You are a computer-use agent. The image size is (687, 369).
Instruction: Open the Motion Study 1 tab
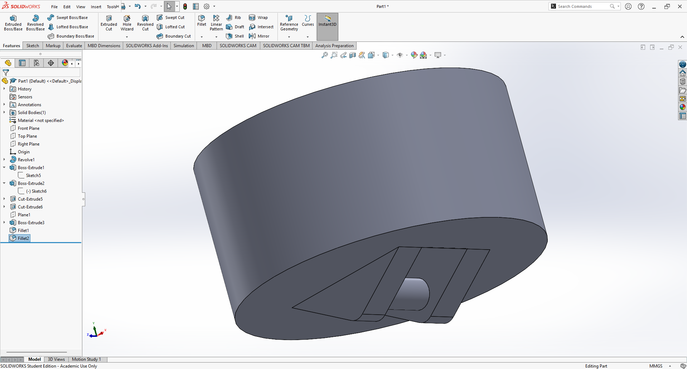[86, 359]
